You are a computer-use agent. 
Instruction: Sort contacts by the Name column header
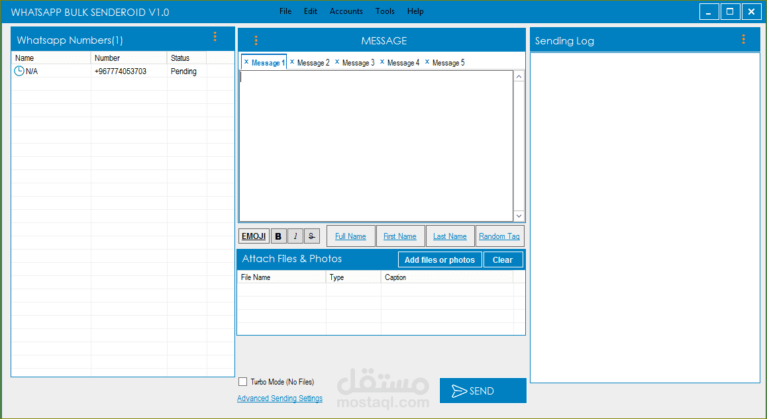click(x=51, y=58)
